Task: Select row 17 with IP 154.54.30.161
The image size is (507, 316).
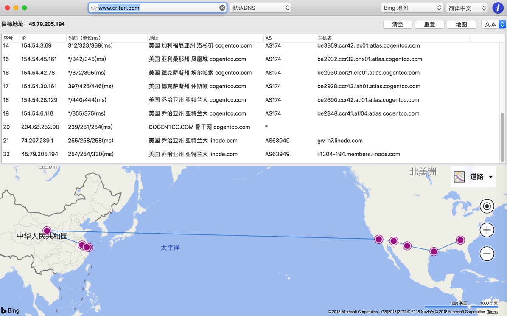Action: coord(251,87)
